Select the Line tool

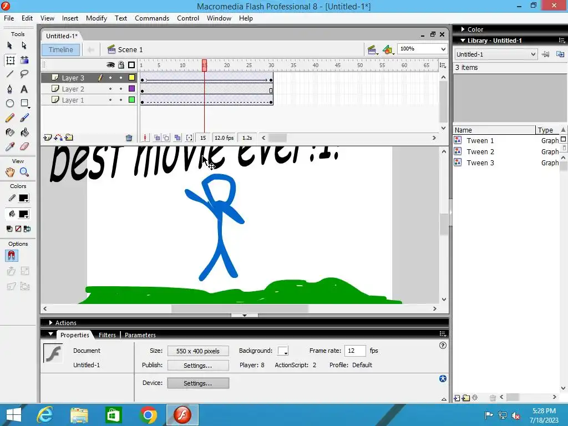click(x=10, y=74)
